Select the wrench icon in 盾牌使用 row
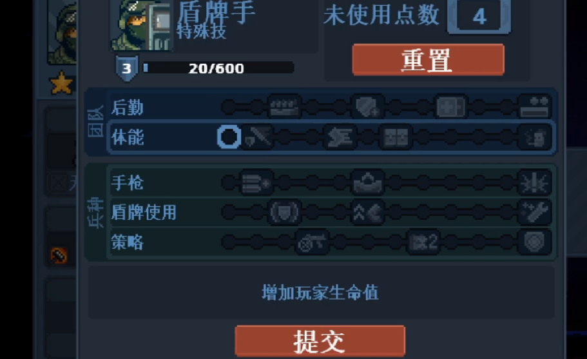Screen dimensions: 587x359 click(535, 212)
